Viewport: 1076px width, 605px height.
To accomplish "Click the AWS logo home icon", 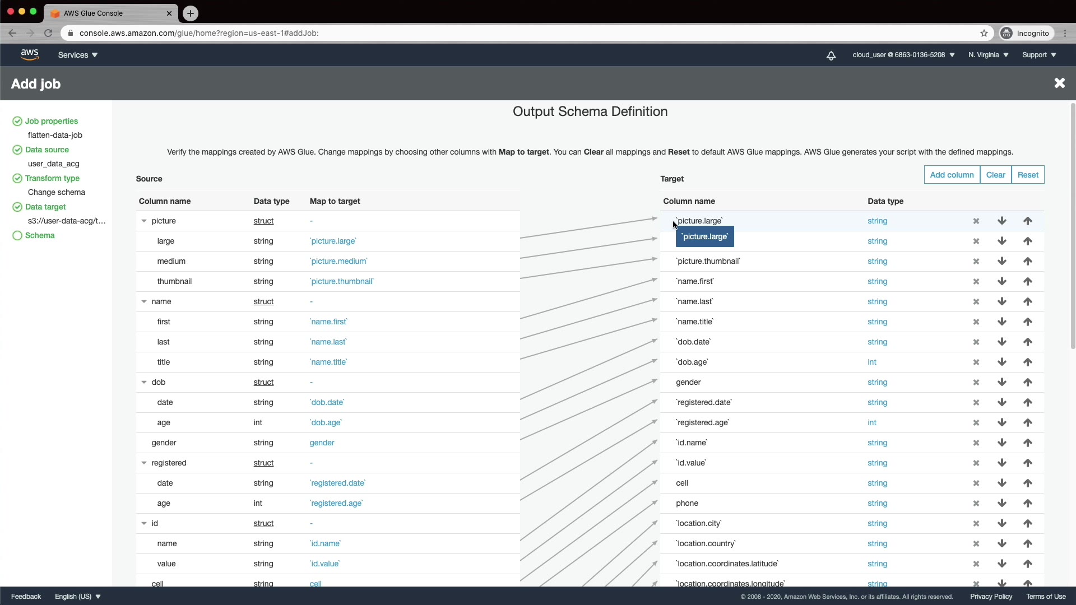I will [30, 55].
